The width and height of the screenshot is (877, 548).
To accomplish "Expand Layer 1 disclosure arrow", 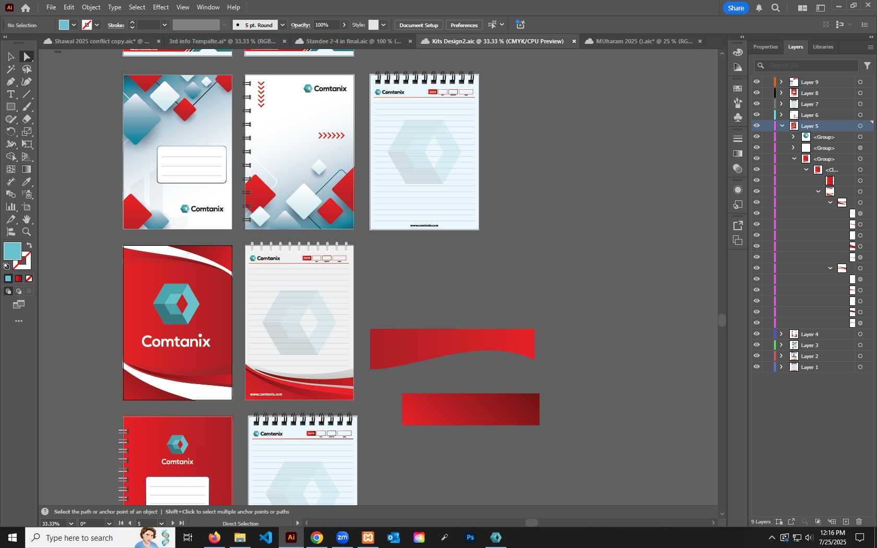I will (781, 367).
